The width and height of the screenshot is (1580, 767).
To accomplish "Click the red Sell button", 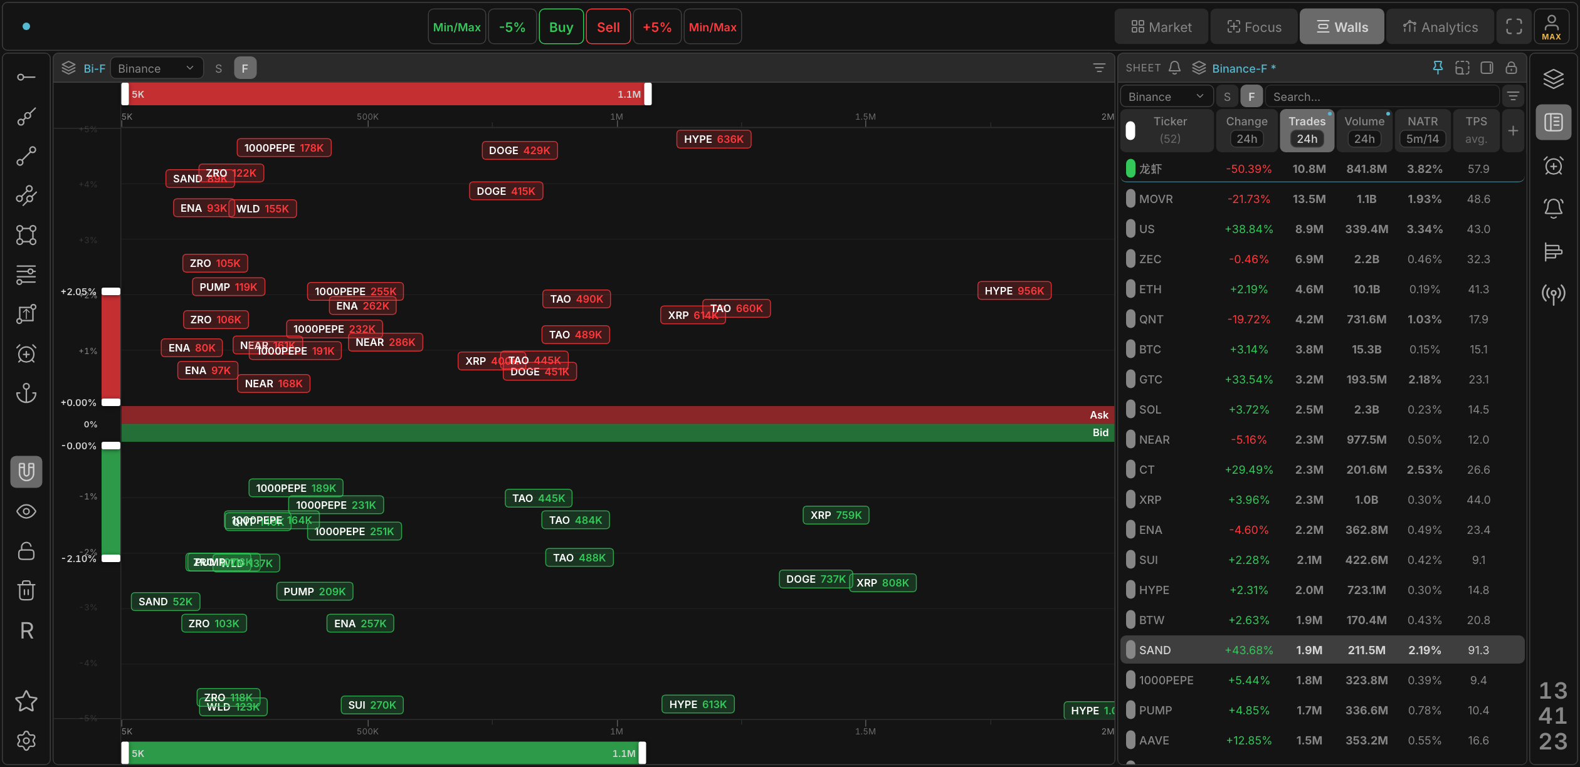I will [x=608, y=27].
